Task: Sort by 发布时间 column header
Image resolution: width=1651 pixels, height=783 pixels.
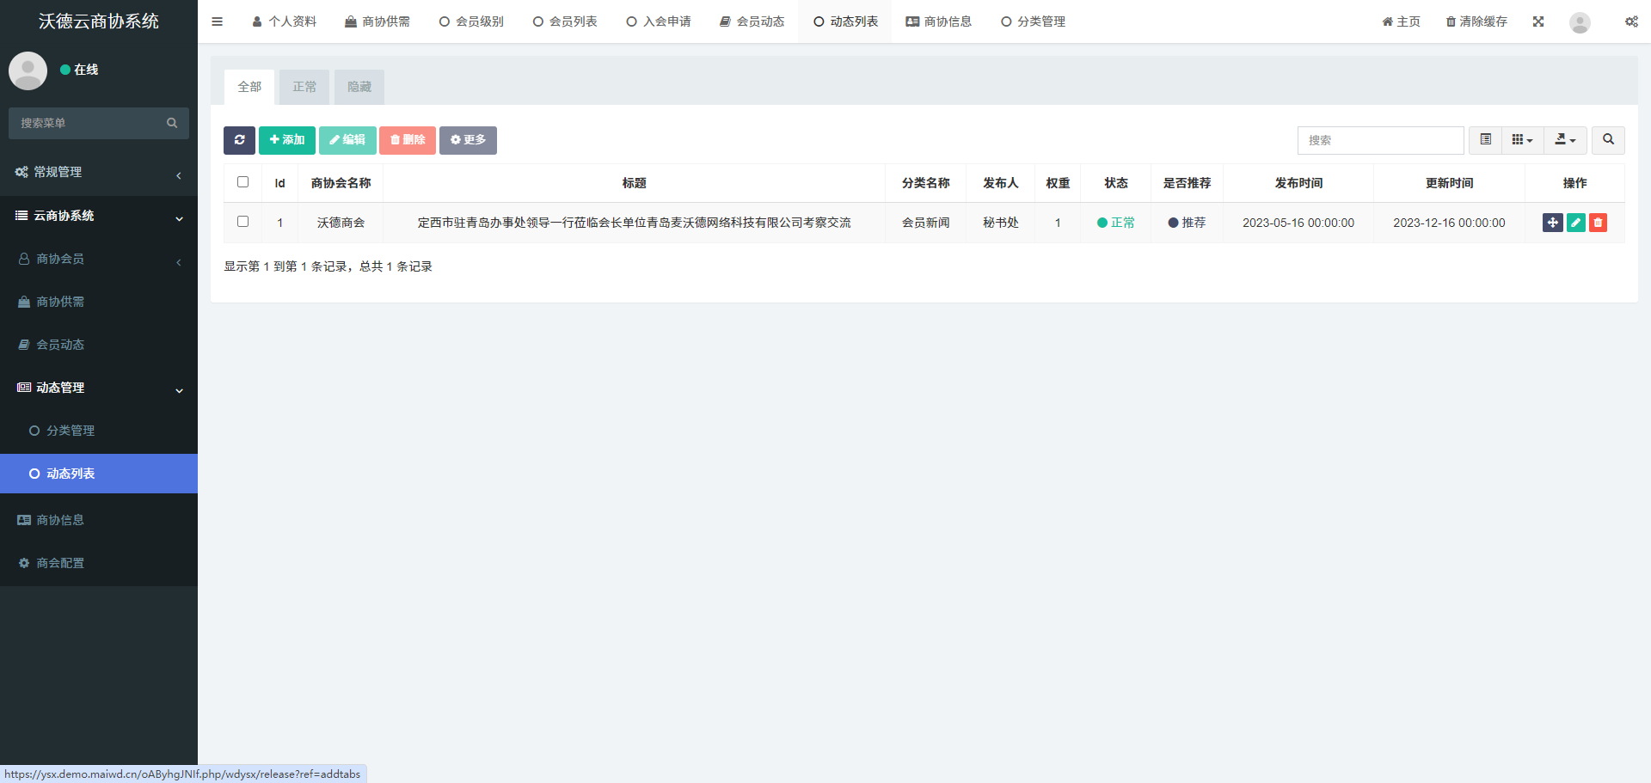Action: [x=1298, y=183]
